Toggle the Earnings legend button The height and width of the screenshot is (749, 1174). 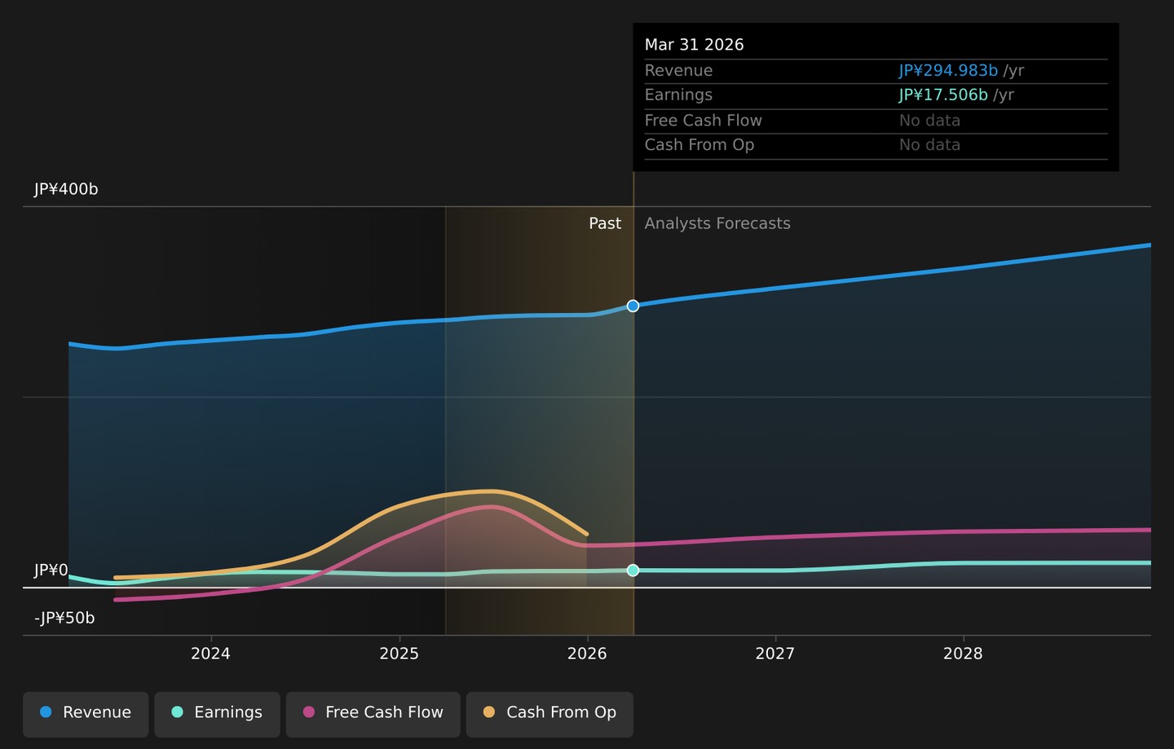(x=217, y=714)
